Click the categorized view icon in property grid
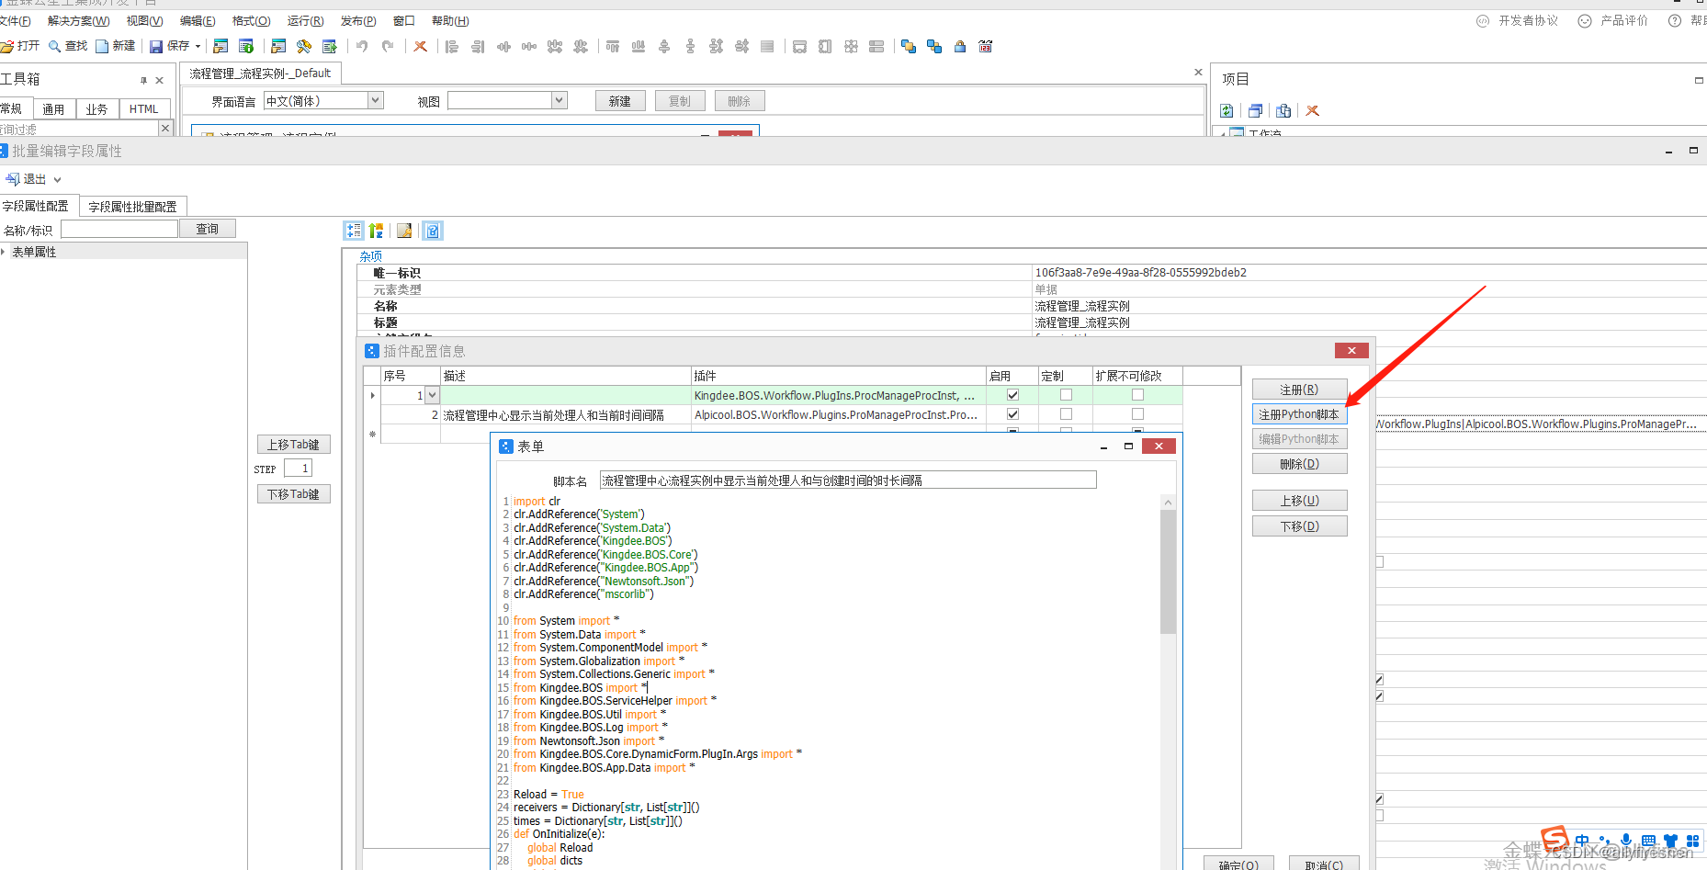The image size is (1707, 870). tap(354, 231)
